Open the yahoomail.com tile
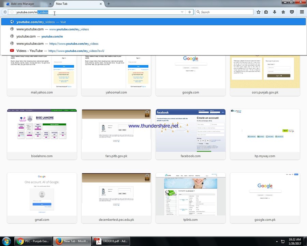307x246 pixels. [x=116, y=76]
